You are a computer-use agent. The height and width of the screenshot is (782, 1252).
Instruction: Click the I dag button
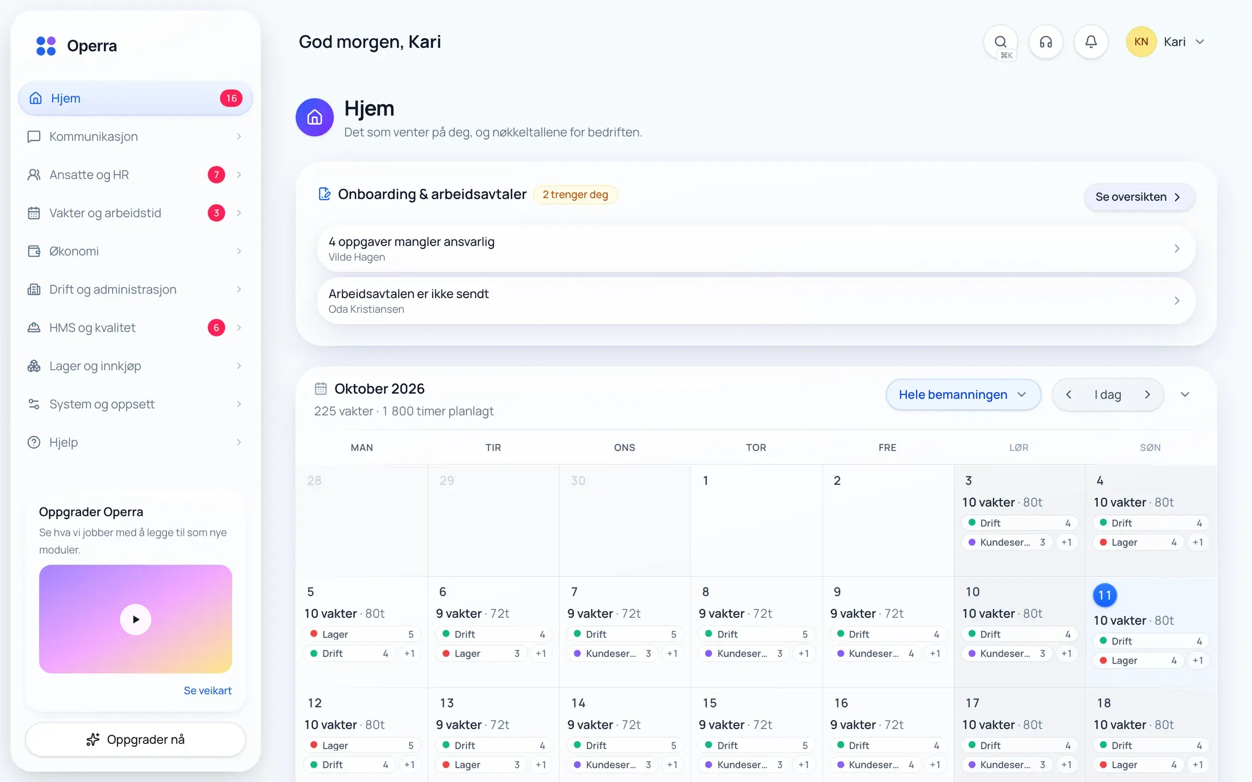tap(1107, 395)
